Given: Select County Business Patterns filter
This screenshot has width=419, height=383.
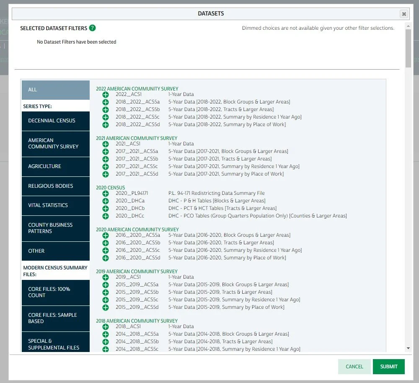Looking at the screenshot, I should click(x=56, y=228).
